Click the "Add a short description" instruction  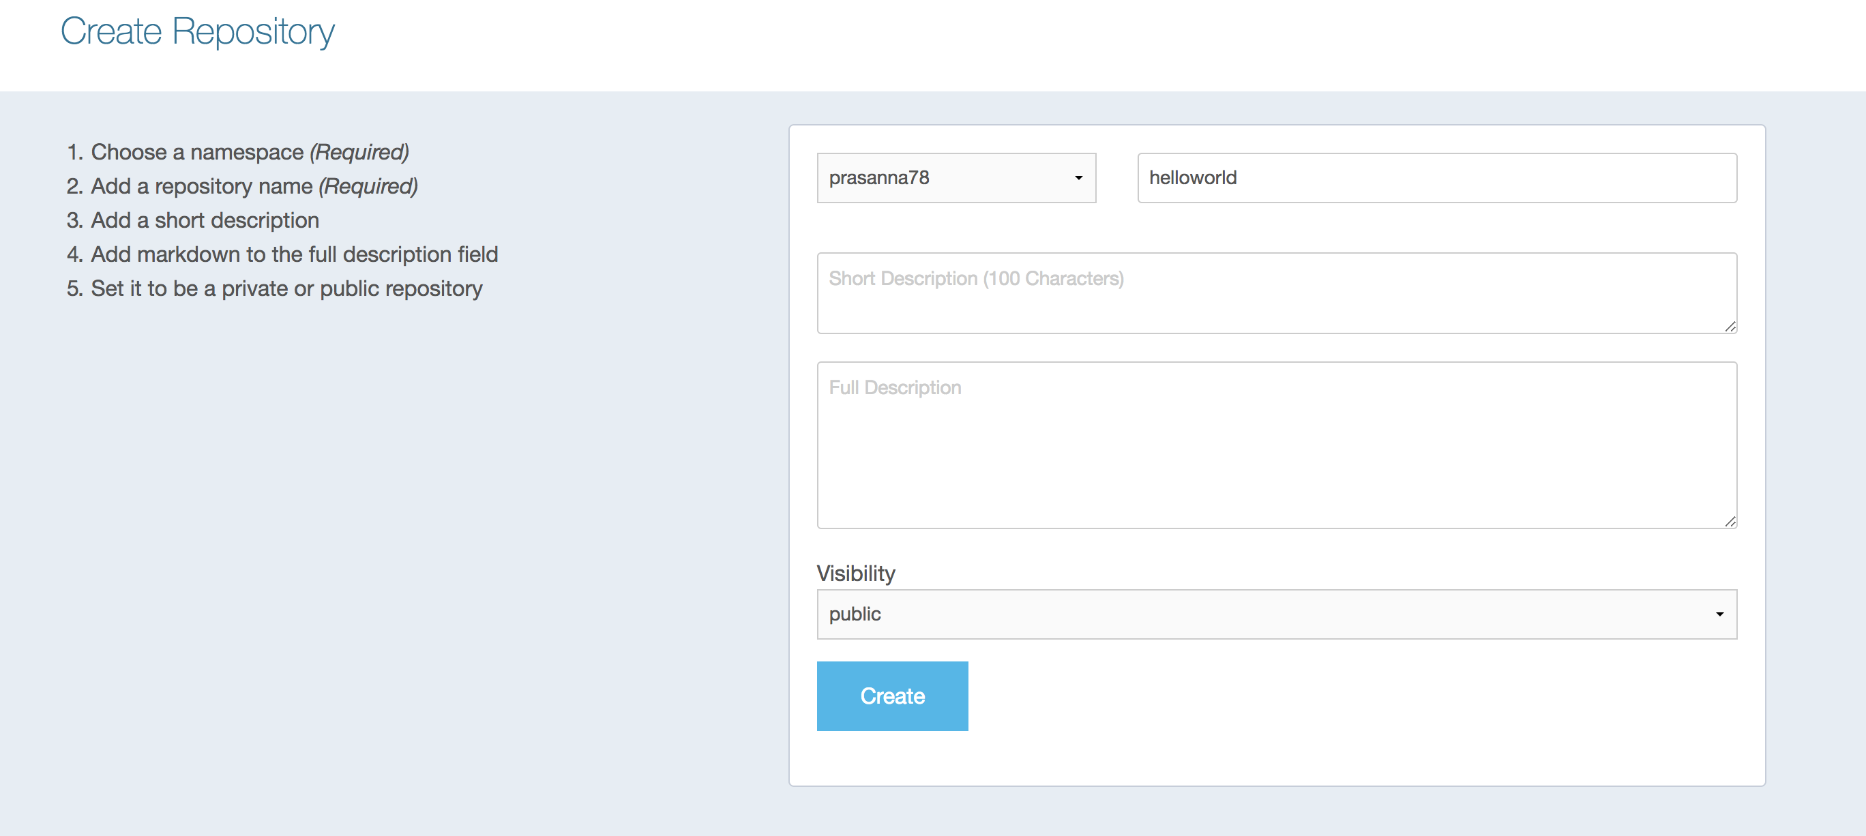click(205, 220)
